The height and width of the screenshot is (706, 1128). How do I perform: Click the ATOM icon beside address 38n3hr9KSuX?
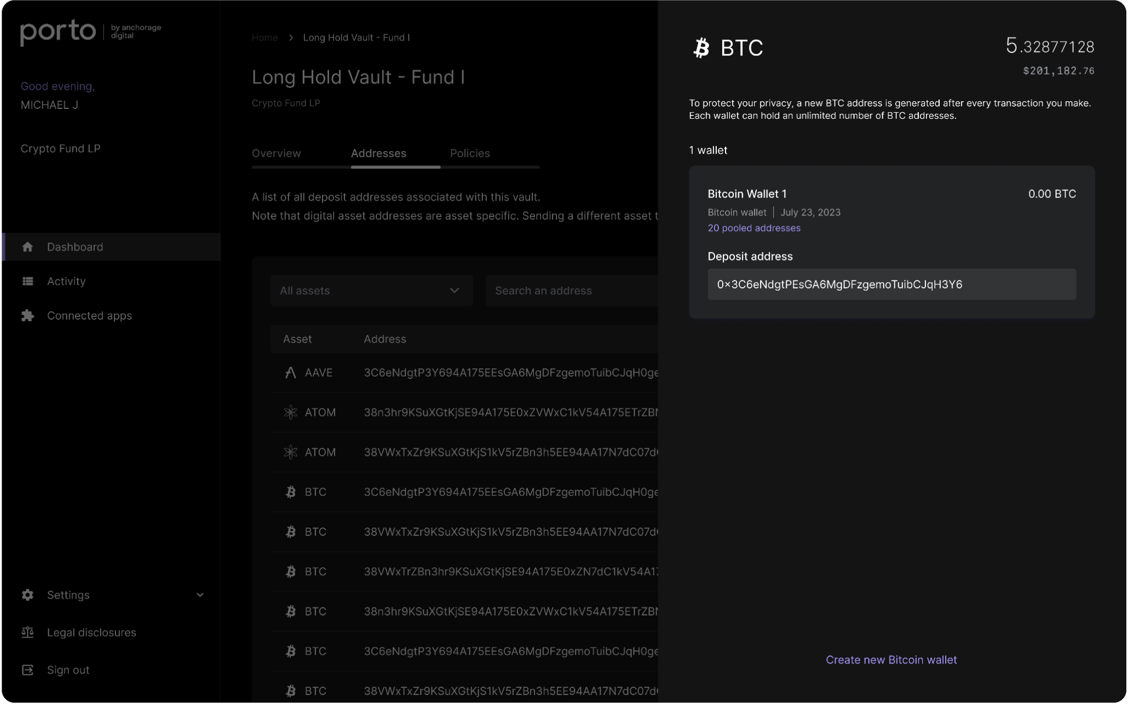pos(290,413)
